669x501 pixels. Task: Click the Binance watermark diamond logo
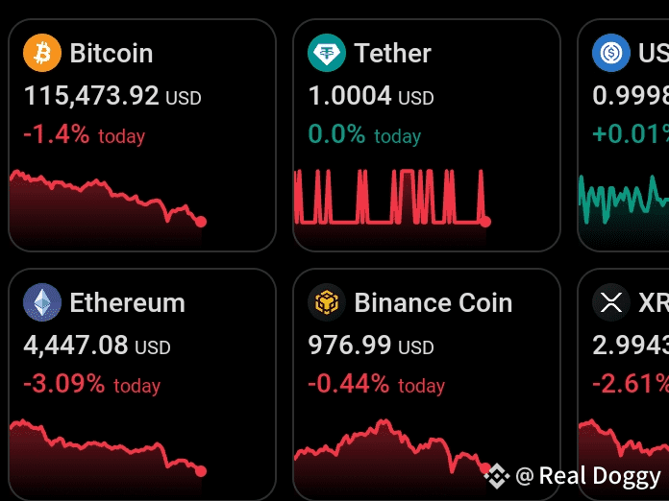497,475
